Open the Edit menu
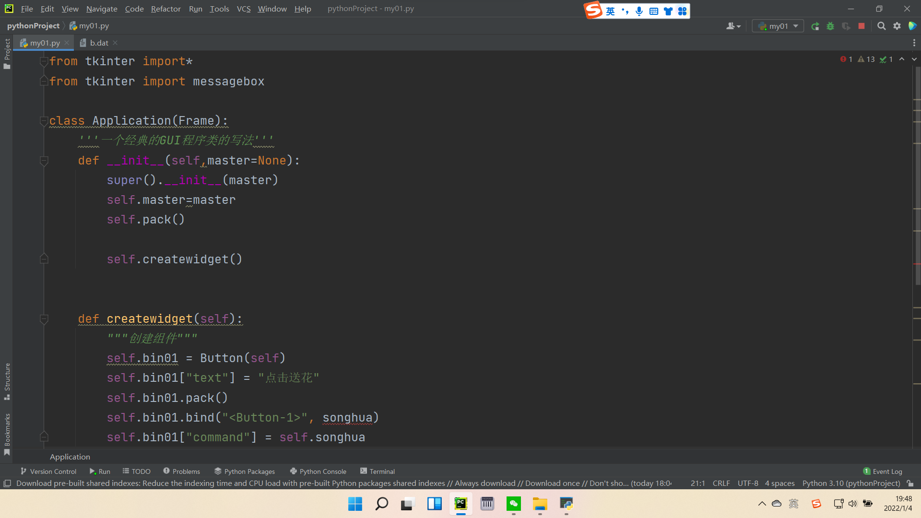 47,9
